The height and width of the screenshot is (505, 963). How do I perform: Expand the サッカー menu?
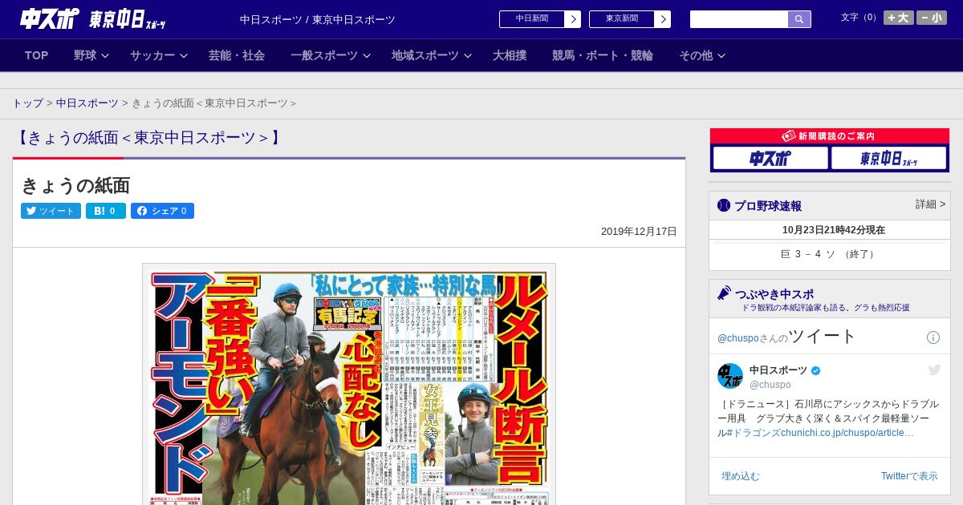click(158, 55)
